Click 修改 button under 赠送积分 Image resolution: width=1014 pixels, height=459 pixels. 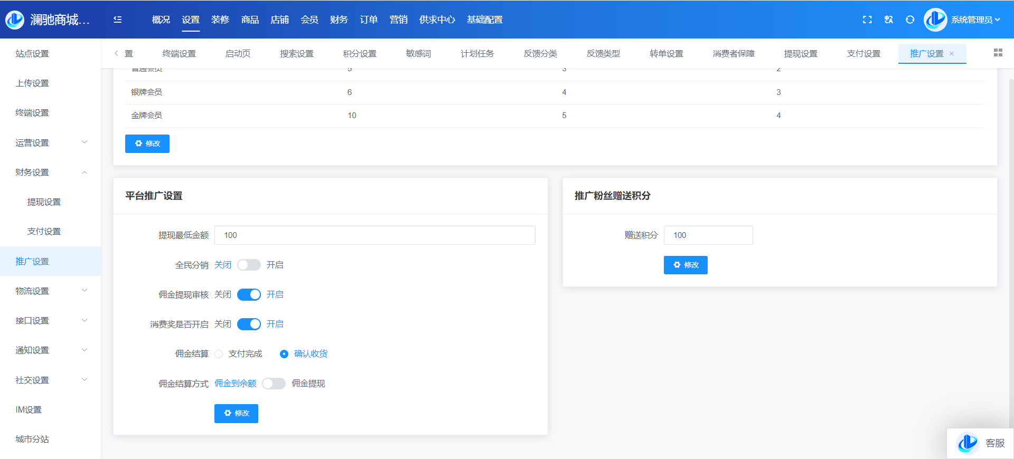tap(686, 265)
